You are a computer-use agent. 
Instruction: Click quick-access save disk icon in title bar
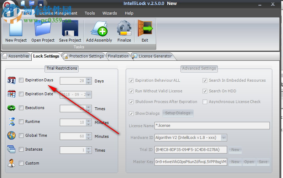pyautogui.click(x=41, y=4)
